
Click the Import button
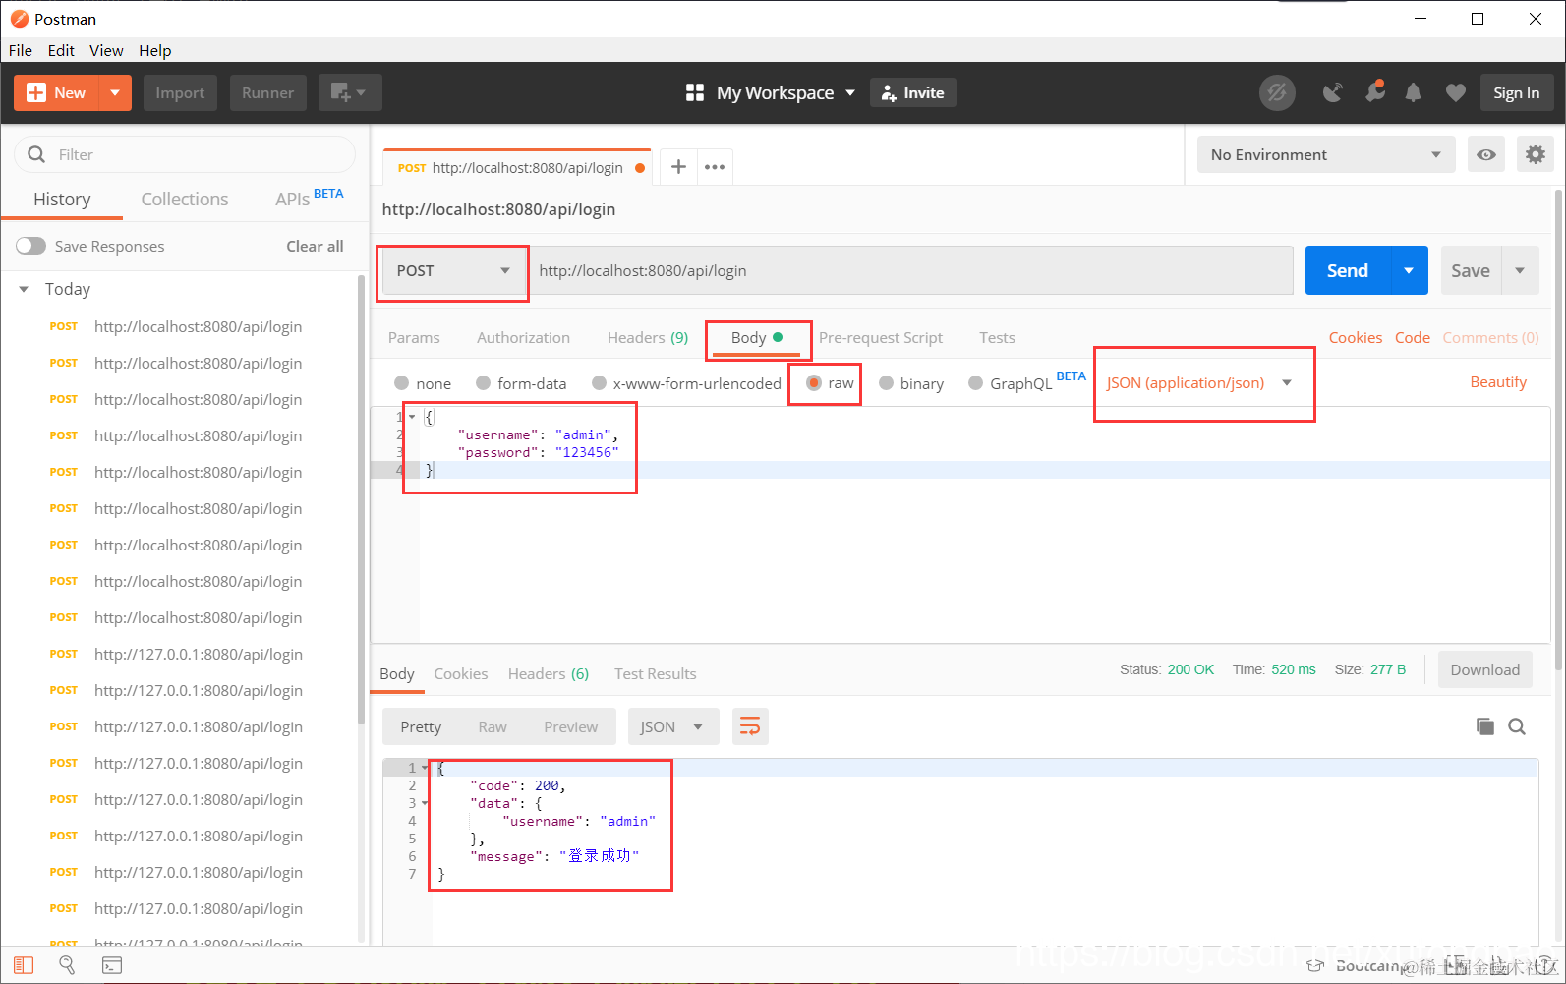point(180,92)
